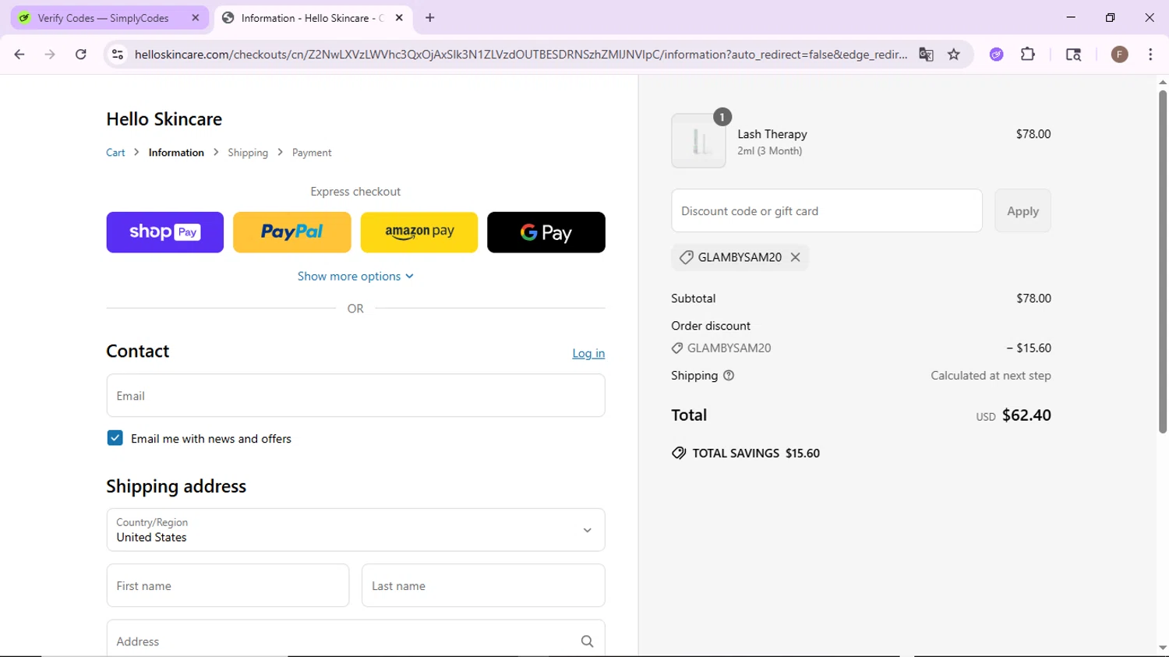This screenshot has height=657, width=1169.
Task: Click the tag icon beside TOTAL SAVINGS
Action: pos(679,454)
